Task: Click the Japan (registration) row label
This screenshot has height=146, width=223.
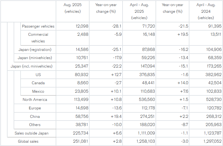Action: [x=35, y=49]
